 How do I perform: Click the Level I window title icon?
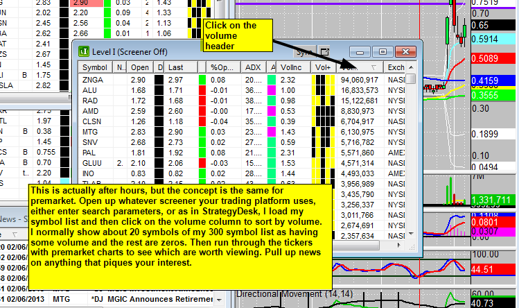pyautogui.click(x=84, y=52)
